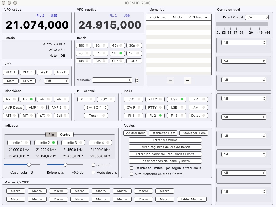Select the 20m band
This screenshot has width=276, height=207.
pyautogui.click(x=83, y=53)
